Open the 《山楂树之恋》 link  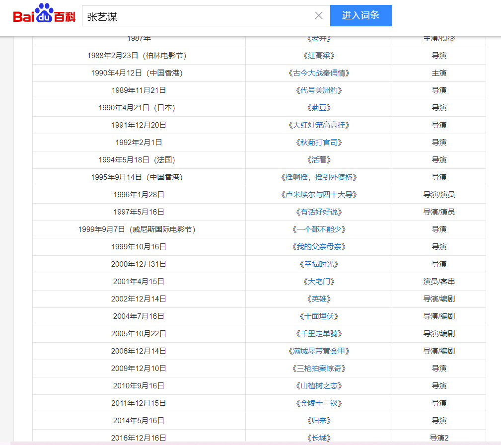click(x=319, y=385)
